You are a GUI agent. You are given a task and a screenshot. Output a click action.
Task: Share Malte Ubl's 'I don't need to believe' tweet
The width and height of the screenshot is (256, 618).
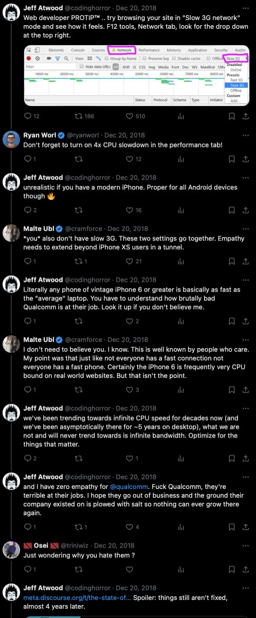coord(246,390)
